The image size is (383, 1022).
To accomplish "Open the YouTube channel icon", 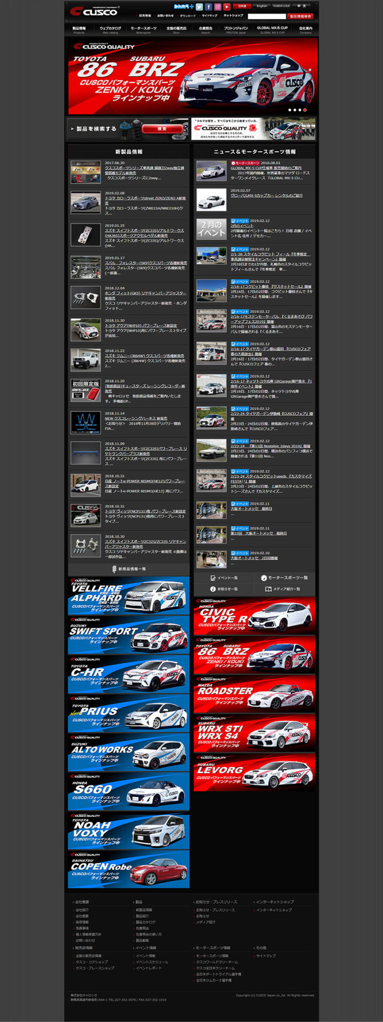I will (227, 7).
